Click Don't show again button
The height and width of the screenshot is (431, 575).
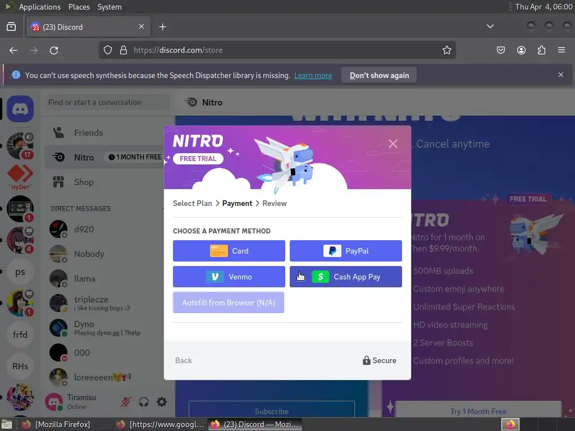coord(379,75)
